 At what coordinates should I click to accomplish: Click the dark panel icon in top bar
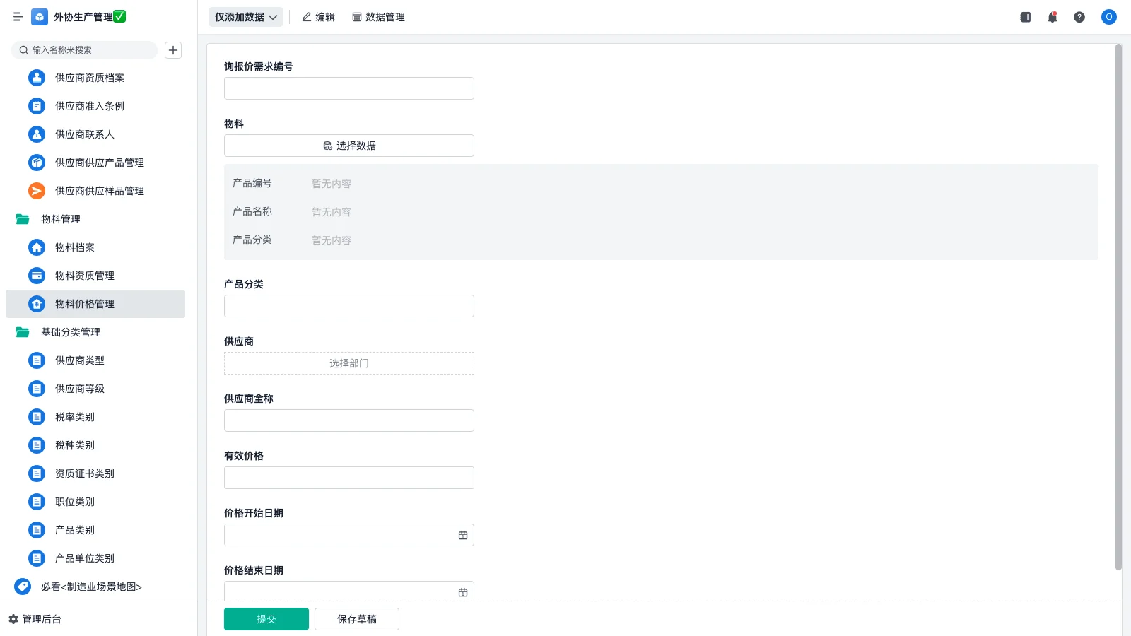1026,17
